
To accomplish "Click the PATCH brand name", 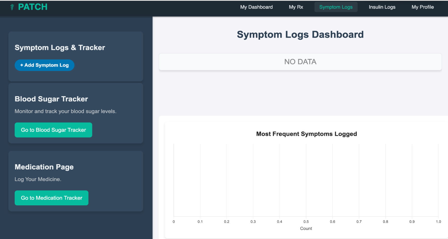I will click(x=33, y=7).
